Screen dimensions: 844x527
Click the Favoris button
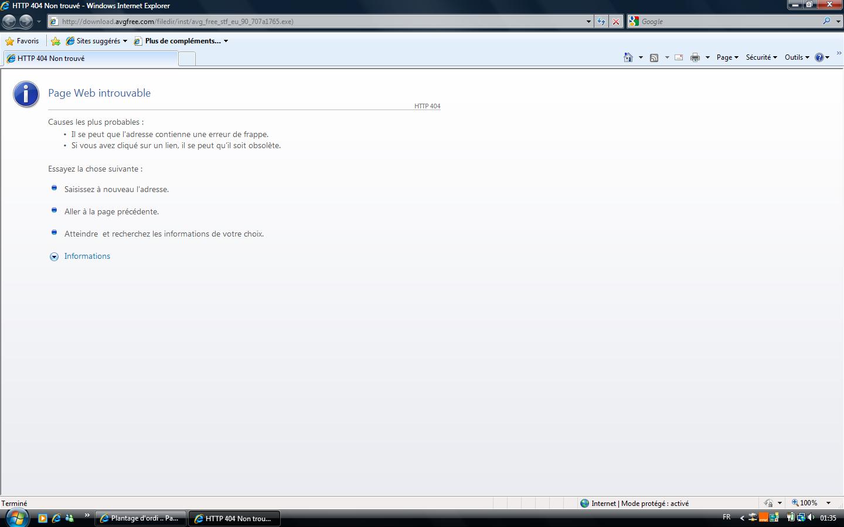tap(22, 41)
